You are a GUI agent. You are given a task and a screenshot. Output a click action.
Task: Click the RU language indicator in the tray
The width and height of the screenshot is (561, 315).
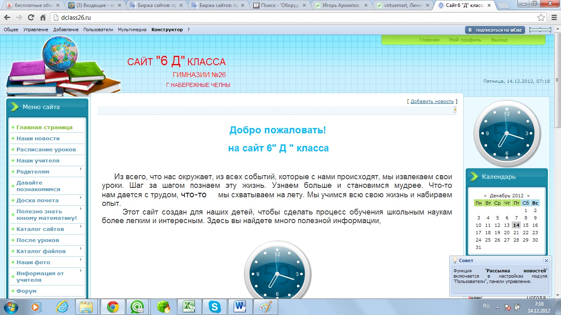click(x=486, y=306)
